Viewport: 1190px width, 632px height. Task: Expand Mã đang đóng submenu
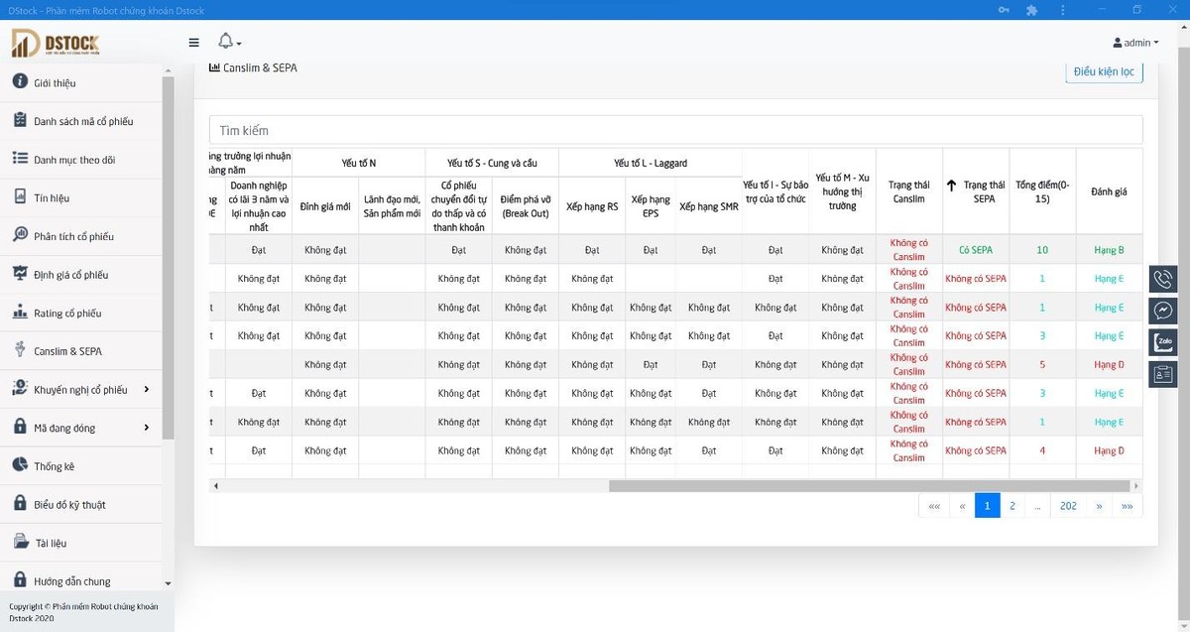[x=146, y=428]
